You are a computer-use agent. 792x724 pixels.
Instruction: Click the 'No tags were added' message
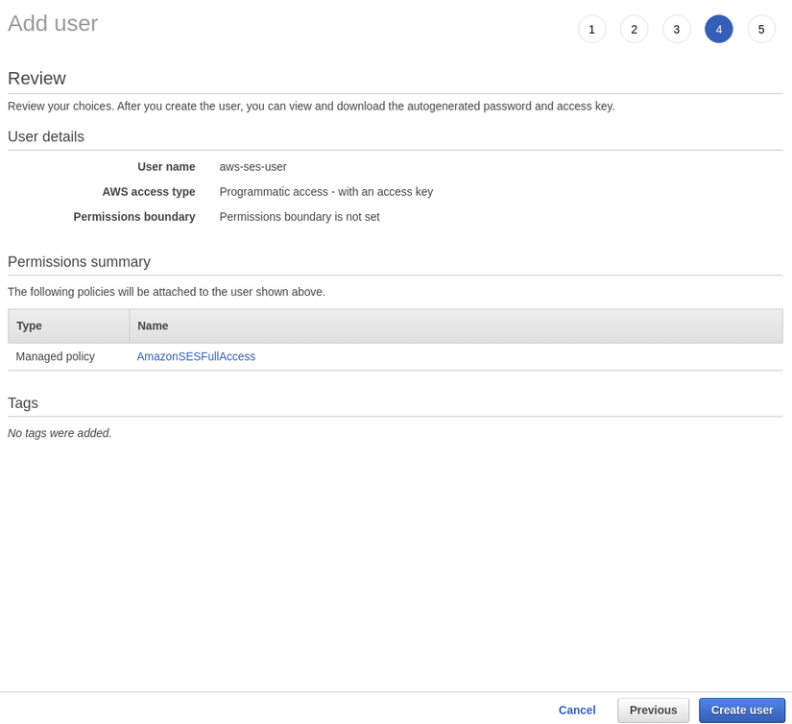coord(60,433)
